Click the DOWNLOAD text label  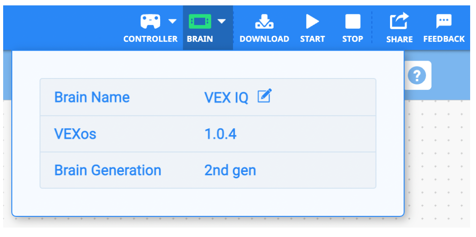coord(264,39)
